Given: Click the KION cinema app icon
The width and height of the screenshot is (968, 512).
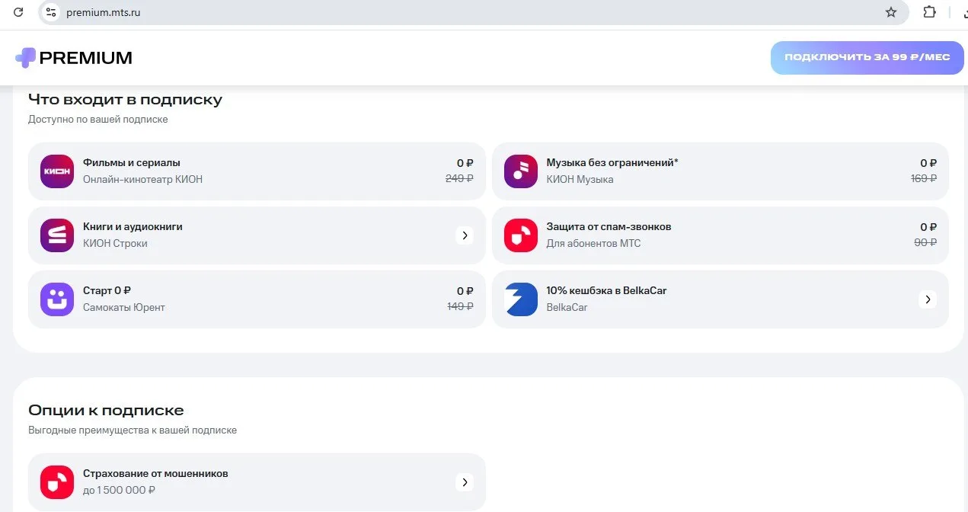Looking at the screenshot, I should click(57, 171).
